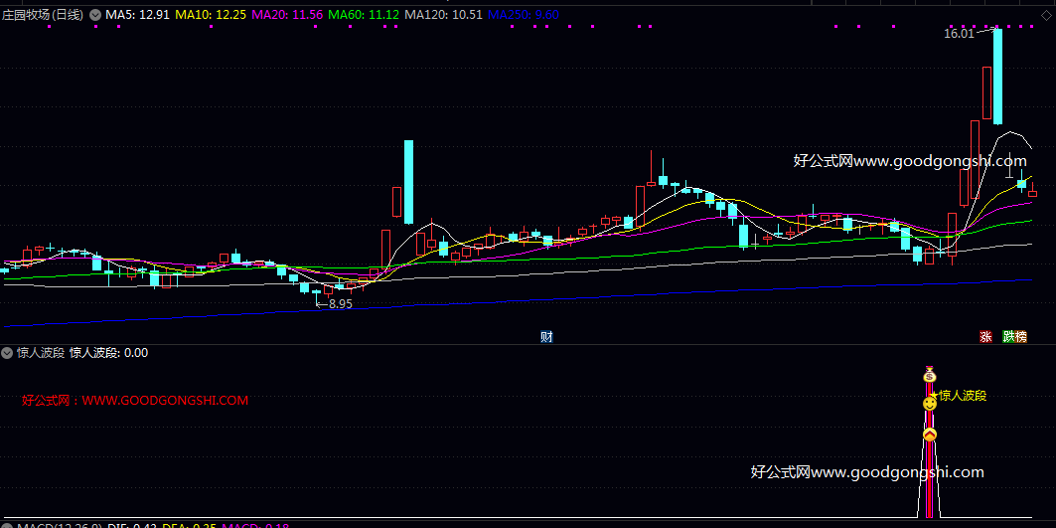Click the money bag signal icon
Viewport: 1056px width, 528px height.
[x=930, y=376]
